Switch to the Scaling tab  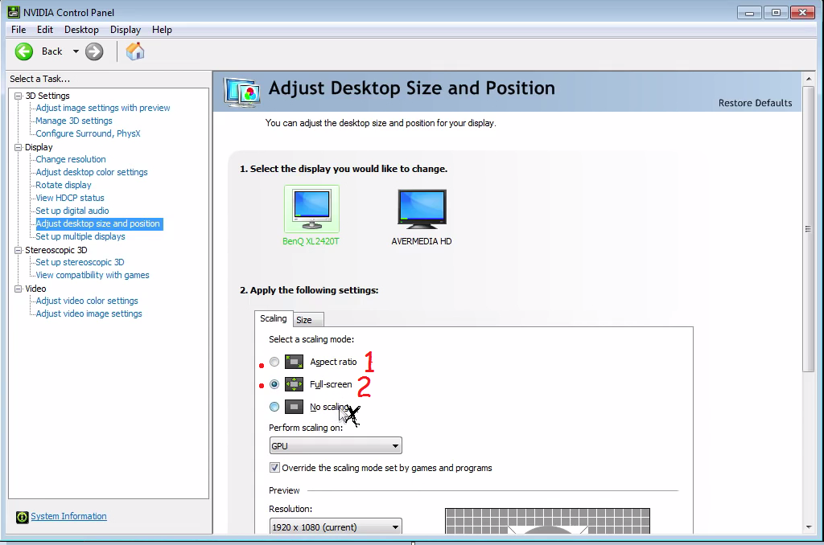coord(274,318)
